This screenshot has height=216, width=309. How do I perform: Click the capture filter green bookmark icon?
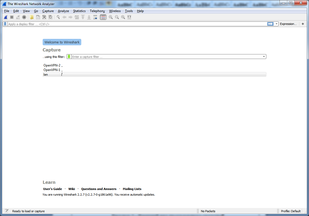pos(69,57)
